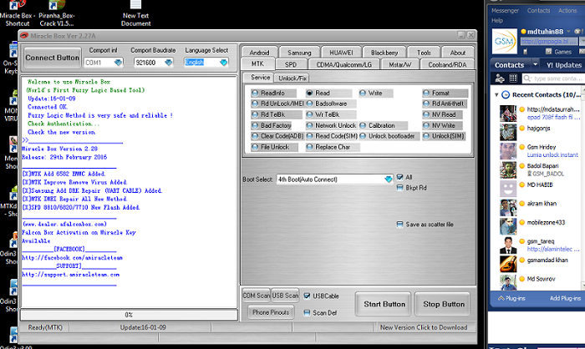Screen dimensions: 585x349
Task: Click the Connect Button
Action: click(52, 58)
